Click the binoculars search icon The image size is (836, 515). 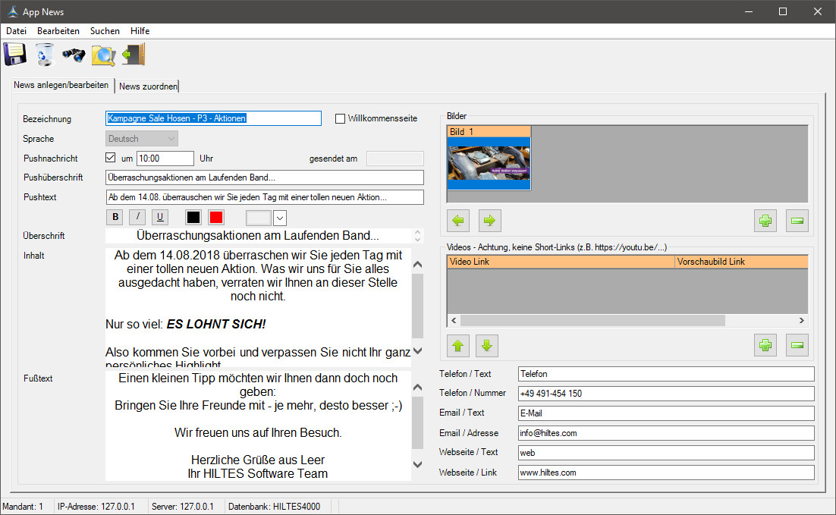[74, 55]
